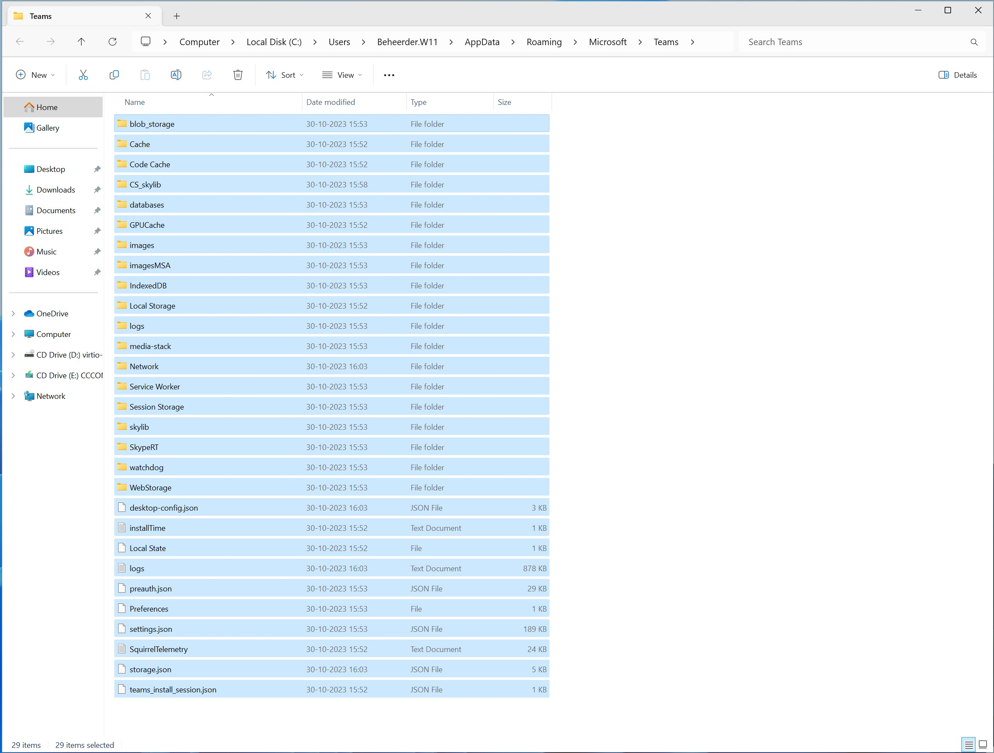The image size is (994, 753).
Task: Select the preauth.json file
Action: [x=332, y=588]
